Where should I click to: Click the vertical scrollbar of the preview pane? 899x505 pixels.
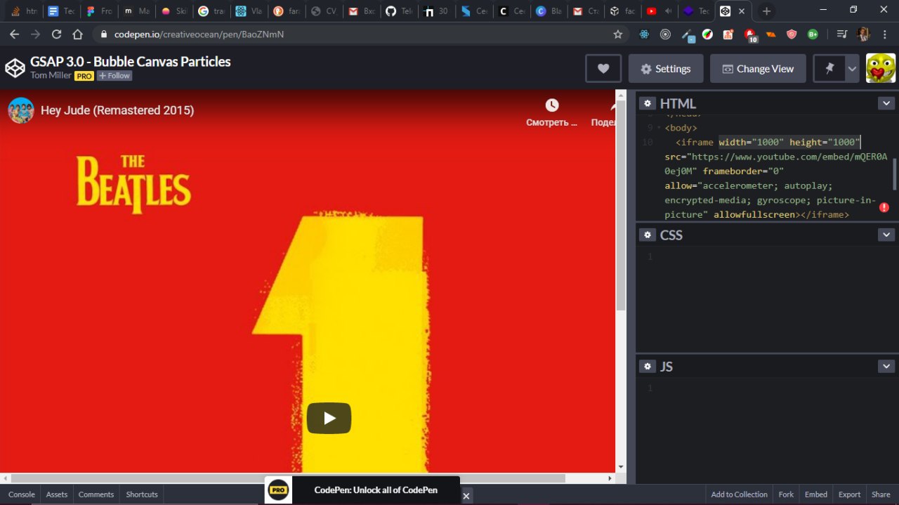click(621, 205)
